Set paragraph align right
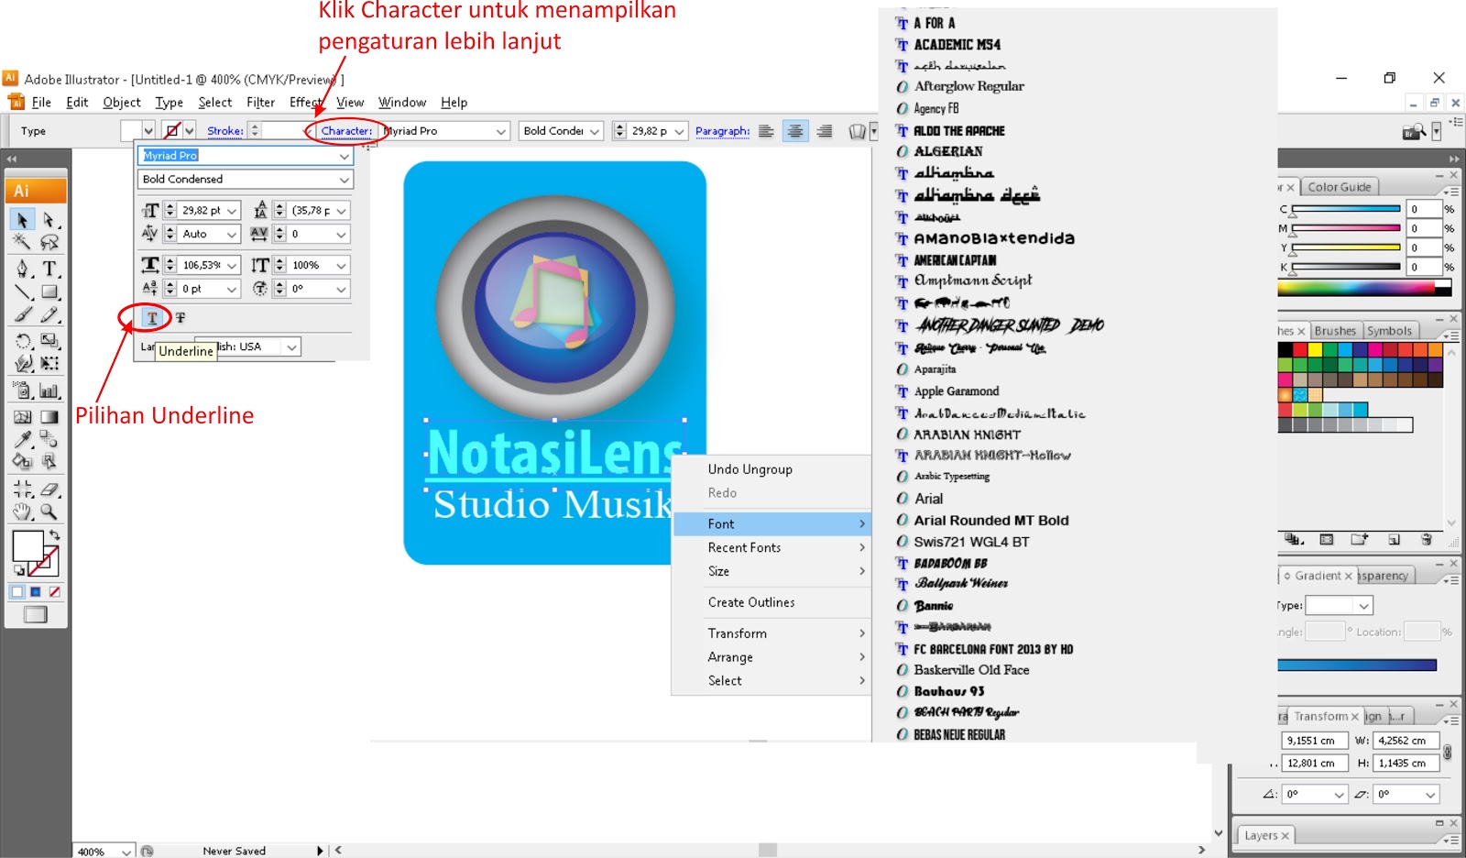1466x858 pixels. tap(825, 131)
